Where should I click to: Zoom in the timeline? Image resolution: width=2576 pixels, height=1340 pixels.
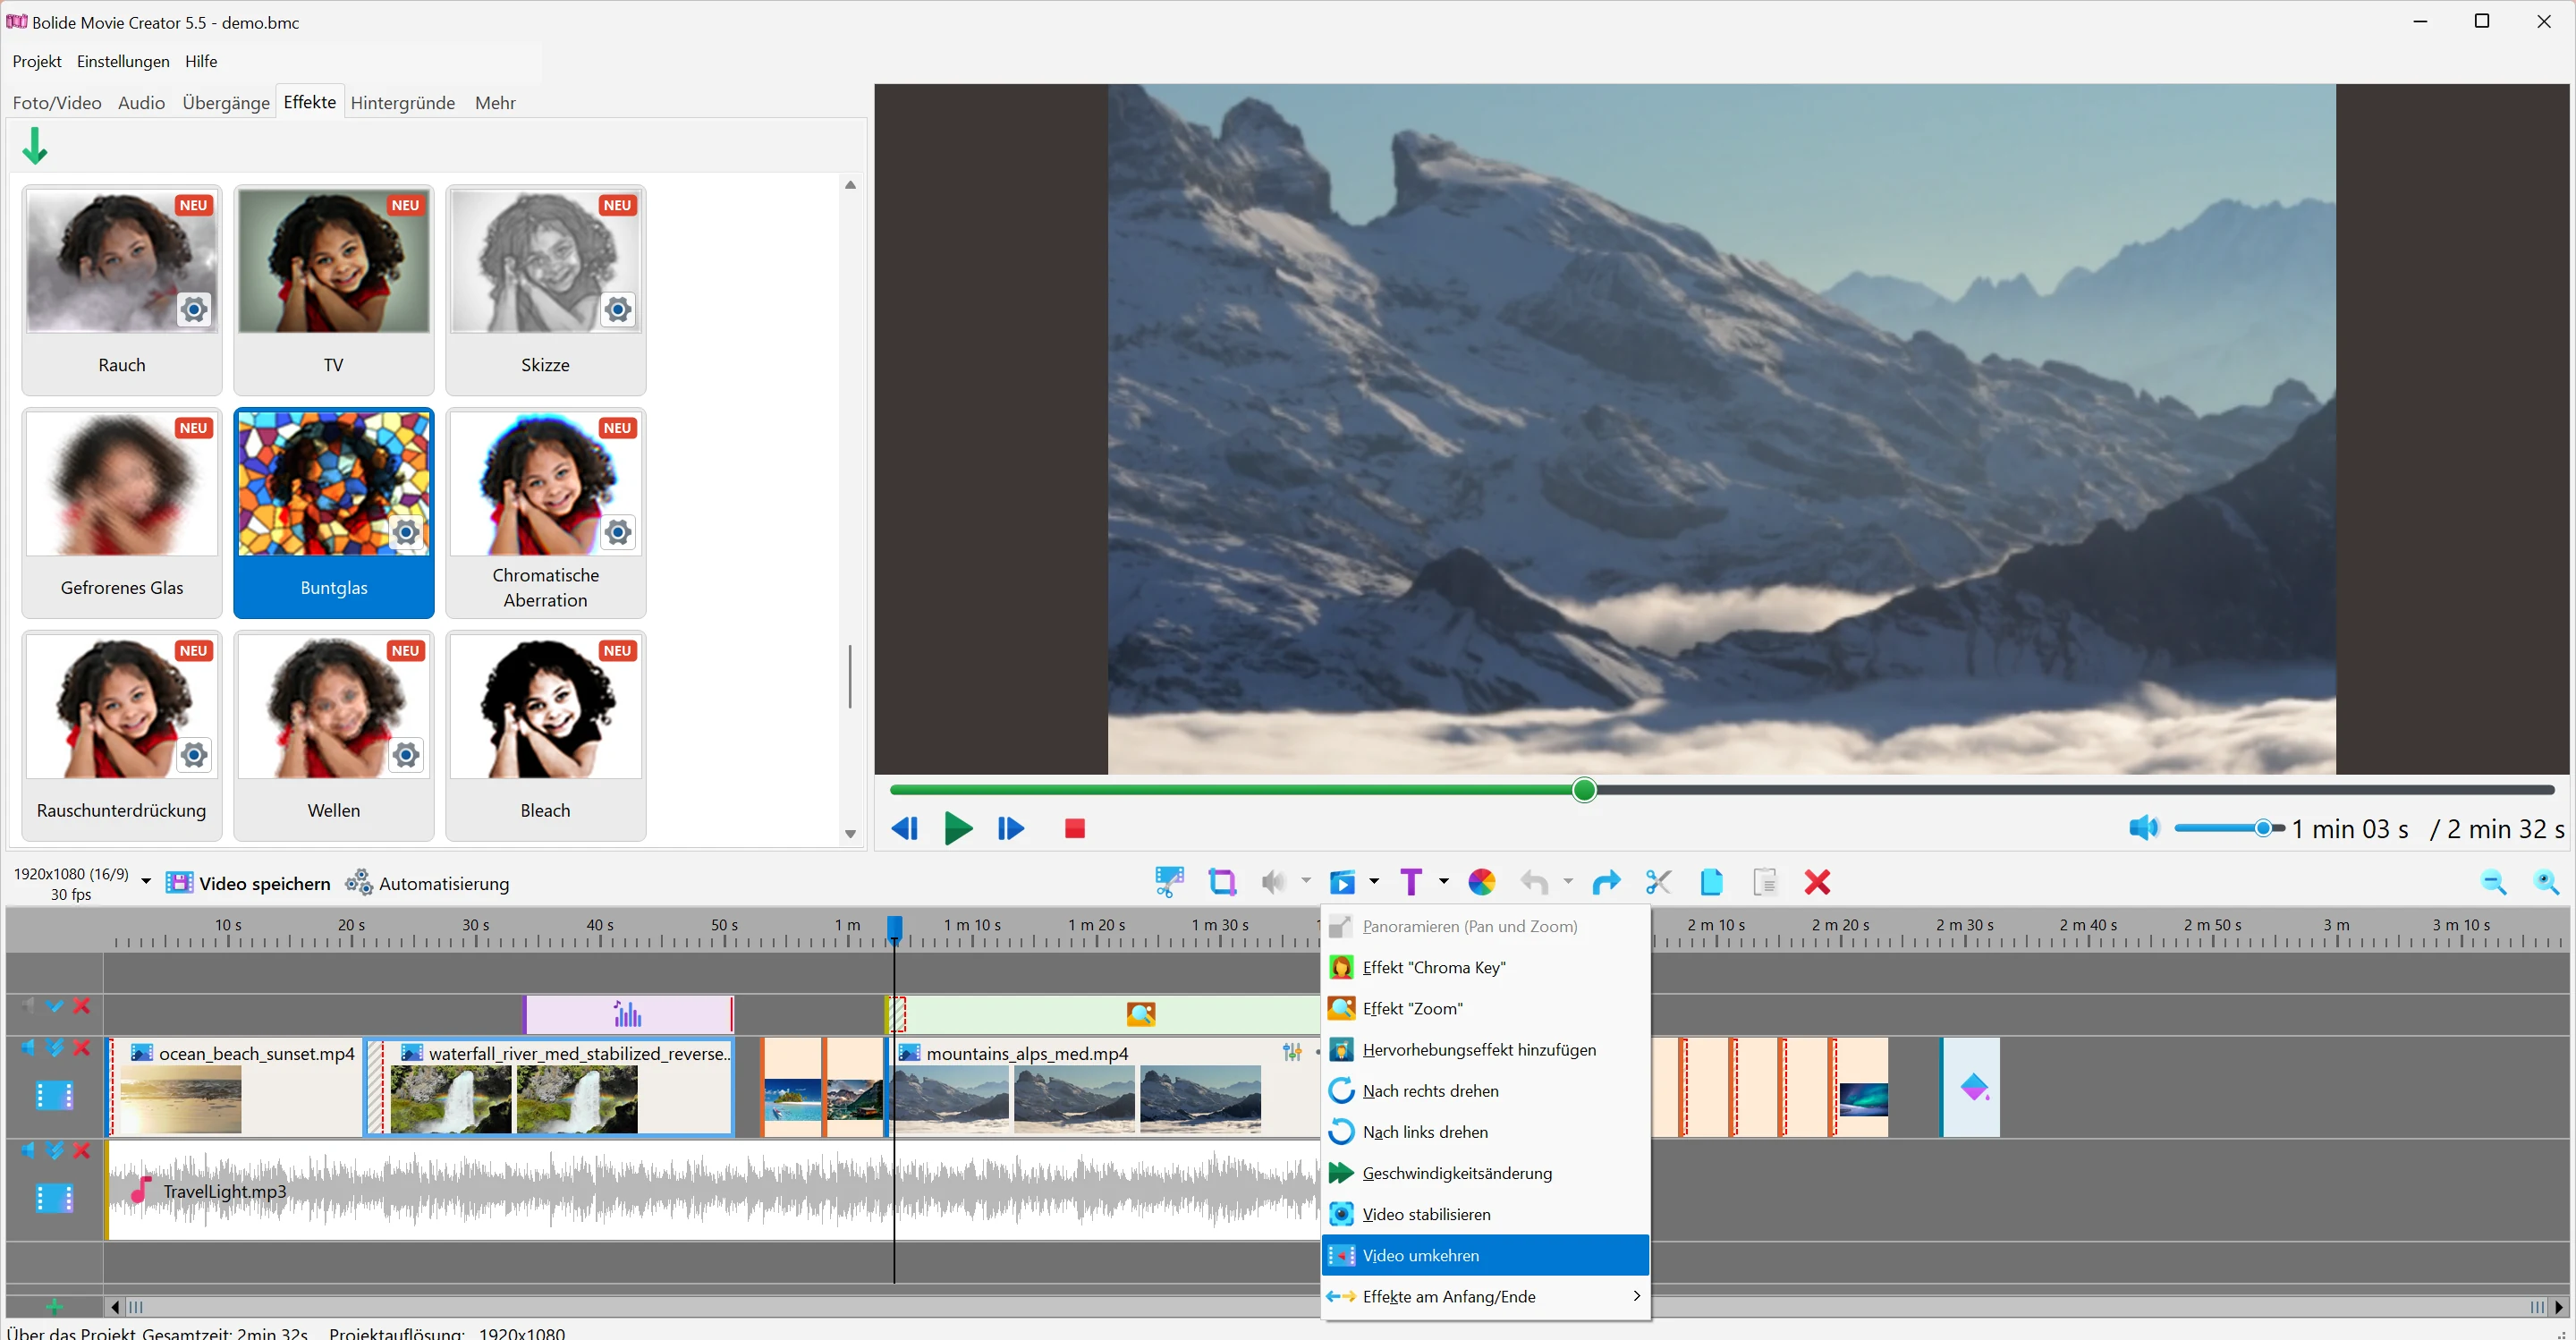[x=2546, y=882]
